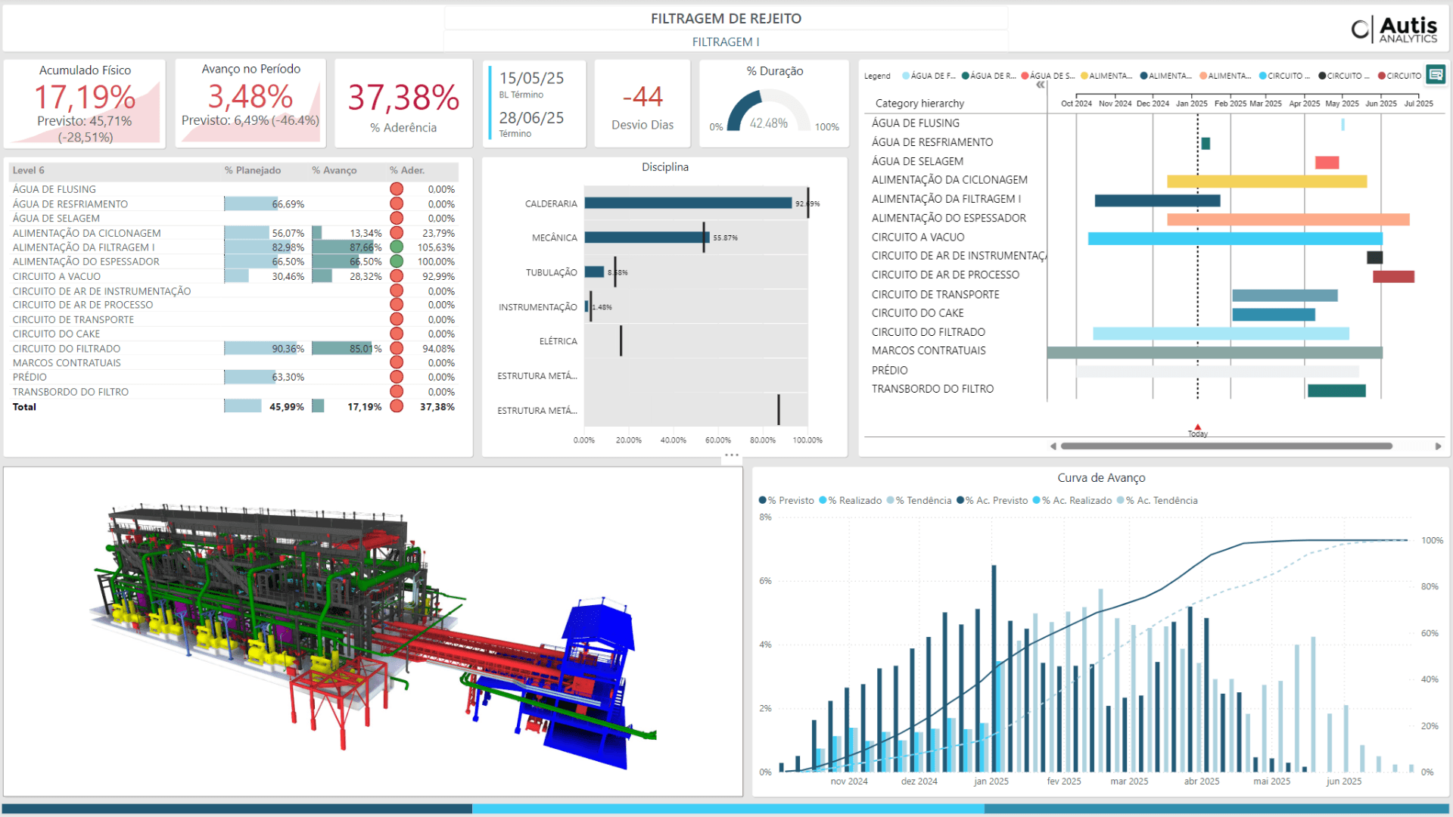This screenshot has width=1453, height=817.
Task: Click the right arrow icon of the Gantt scrollbar
Action: pyautogui.click(x=1439, y=446)
